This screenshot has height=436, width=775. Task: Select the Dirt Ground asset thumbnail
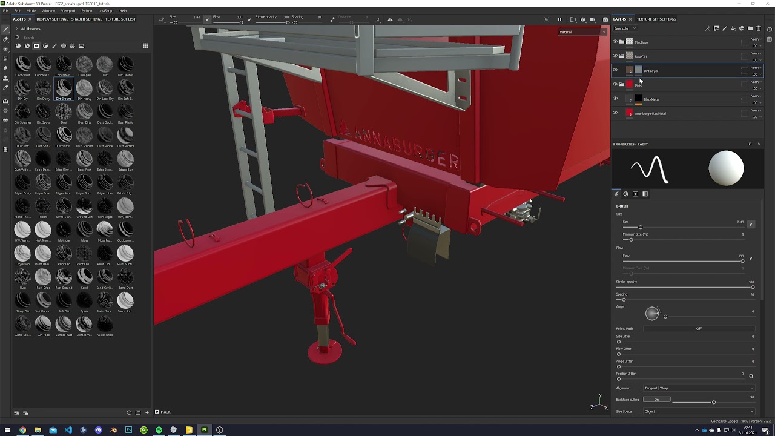(x=64, y=89)
